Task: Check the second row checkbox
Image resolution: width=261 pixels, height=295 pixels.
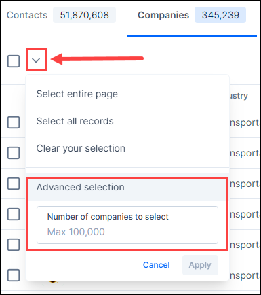Action: (14, 153)
